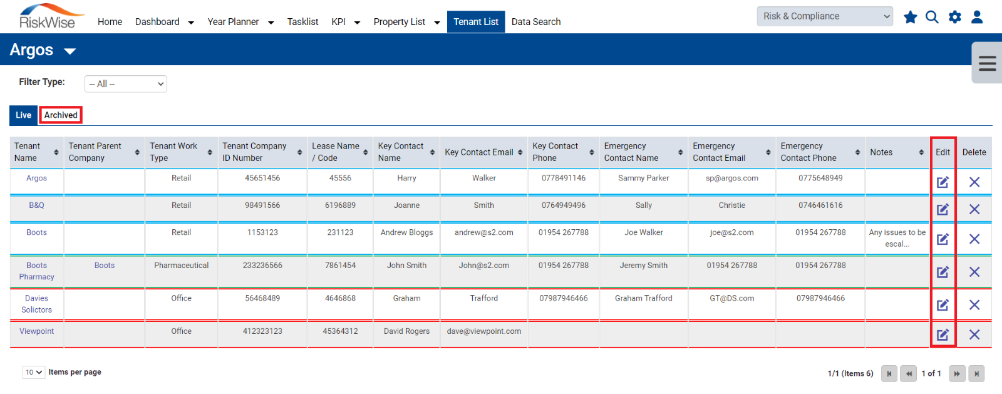Sort by Tenant Parent Company column
The width and height of the screenshot is (1002, 394).
pyautogui.click(x=137, y=152)
